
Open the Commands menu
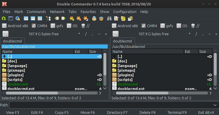[36, 12]
